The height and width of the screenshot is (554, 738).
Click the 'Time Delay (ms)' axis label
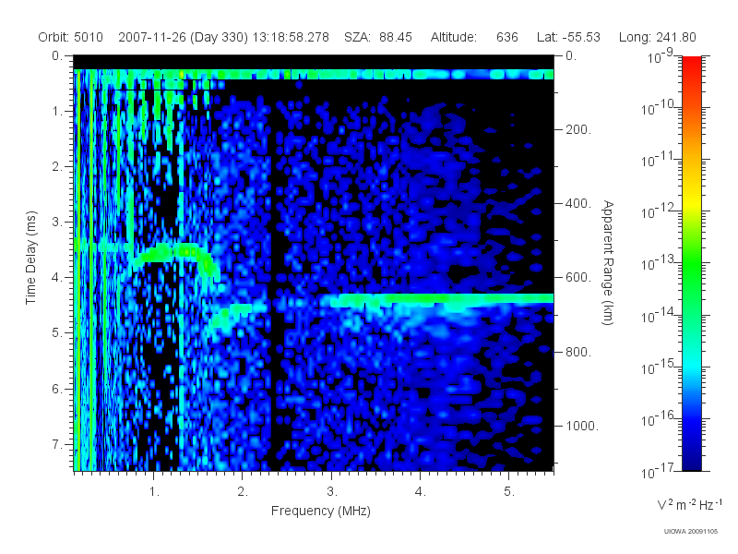[30, 258]
